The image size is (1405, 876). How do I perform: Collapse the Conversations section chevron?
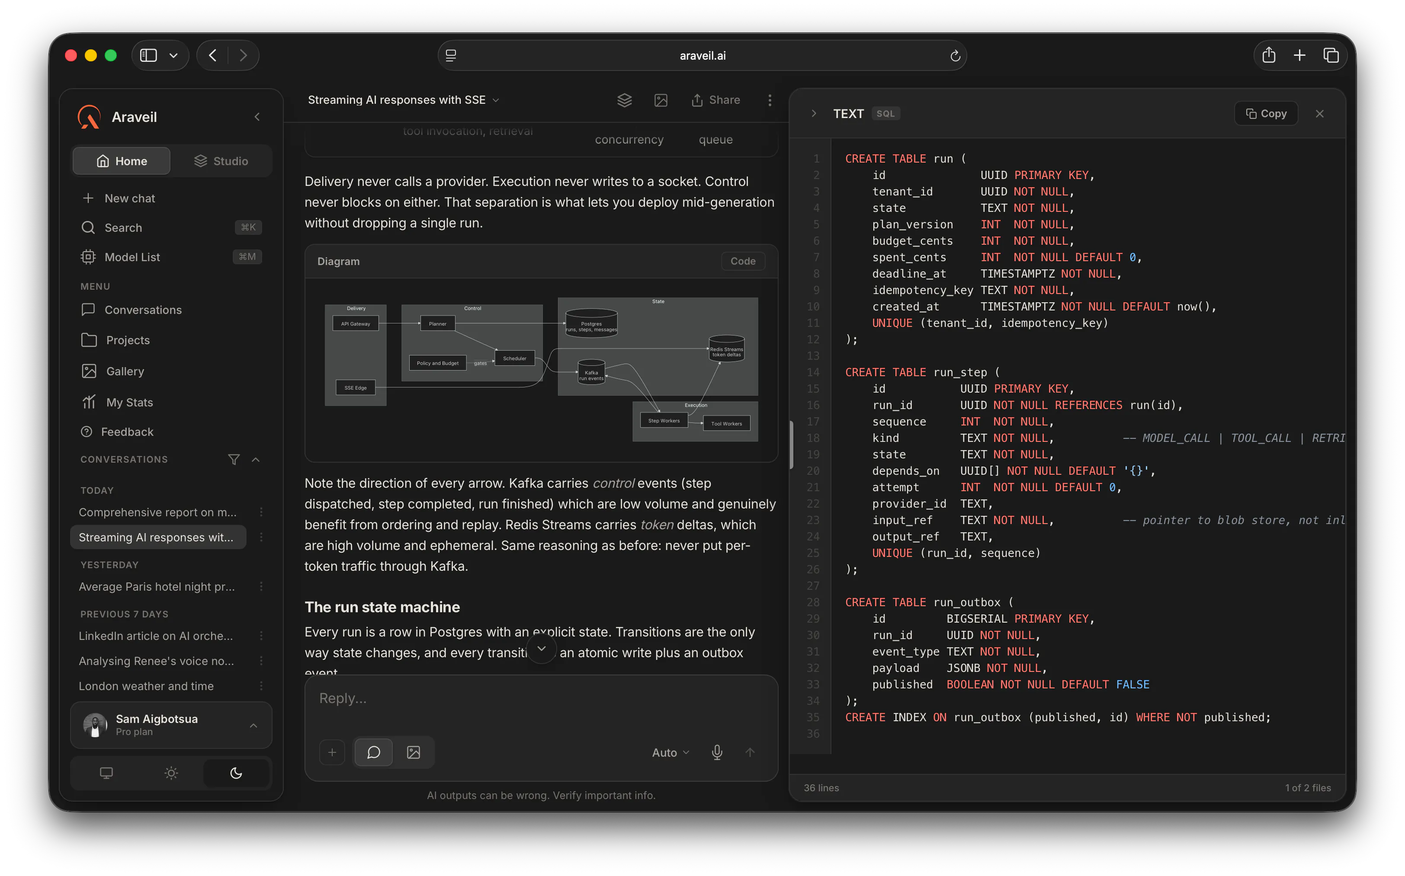point(256,460)
